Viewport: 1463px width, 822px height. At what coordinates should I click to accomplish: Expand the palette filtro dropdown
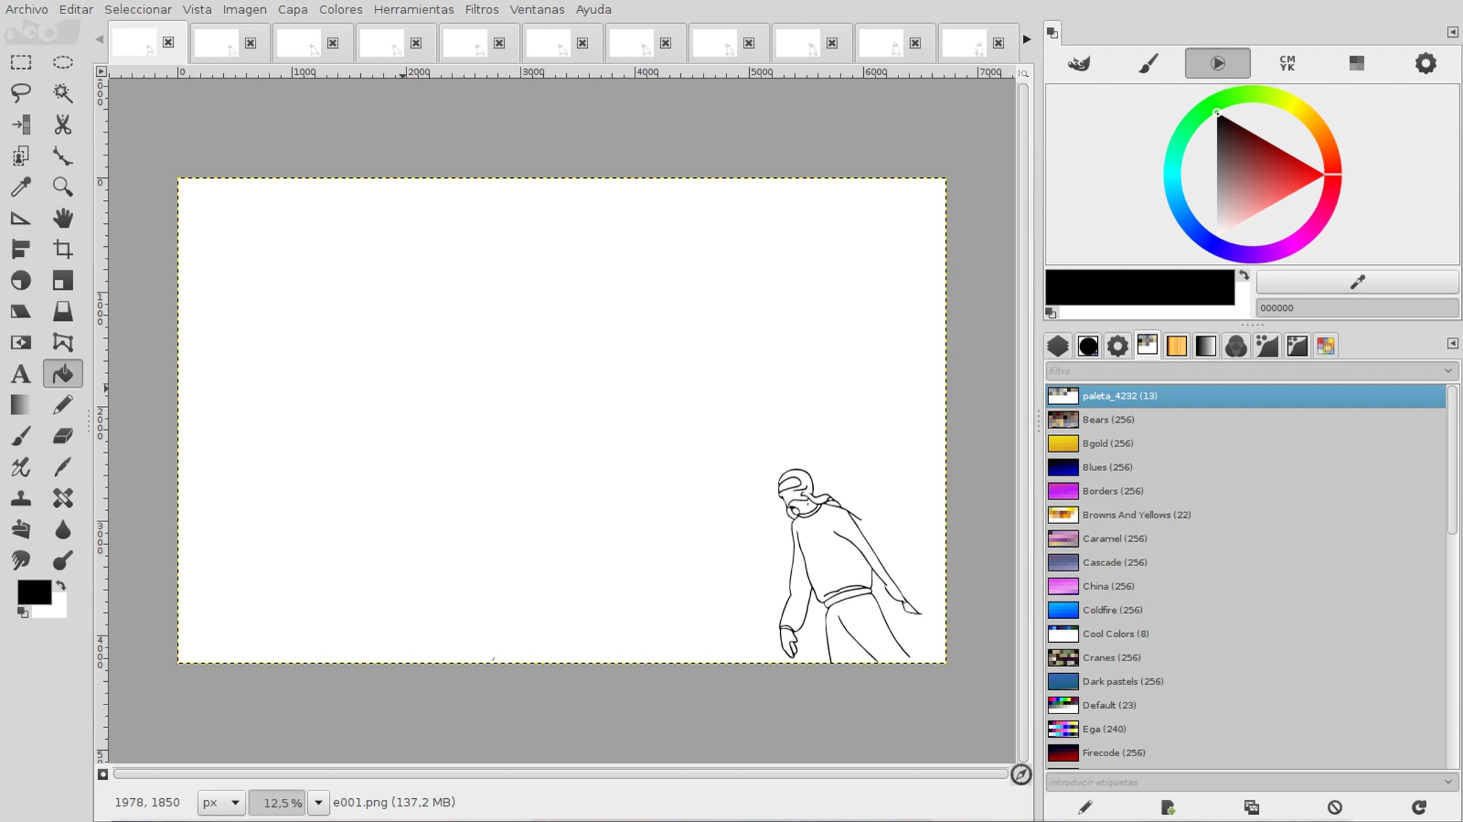(1448, 371)
